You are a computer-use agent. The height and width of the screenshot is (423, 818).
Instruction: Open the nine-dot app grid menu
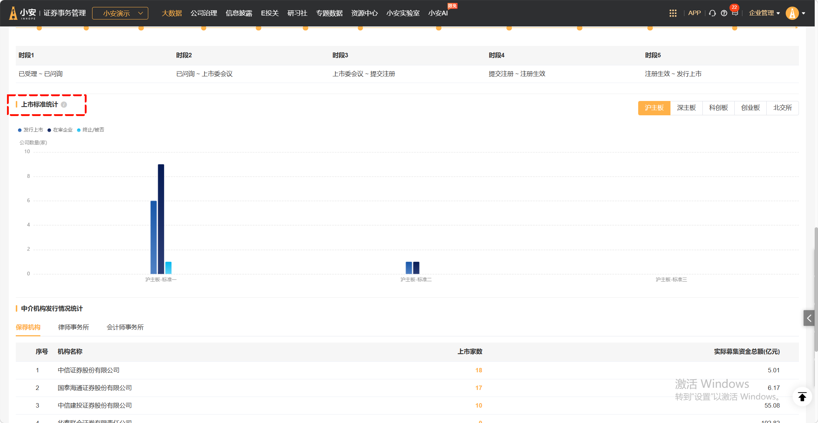tap(673, 13)
